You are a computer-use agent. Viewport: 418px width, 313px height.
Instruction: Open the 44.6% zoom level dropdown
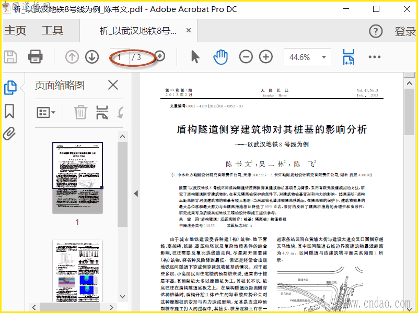(307, 57)
